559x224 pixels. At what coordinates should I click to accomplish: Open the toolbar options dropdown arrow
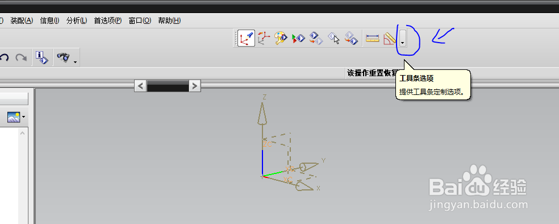(403, 38)
